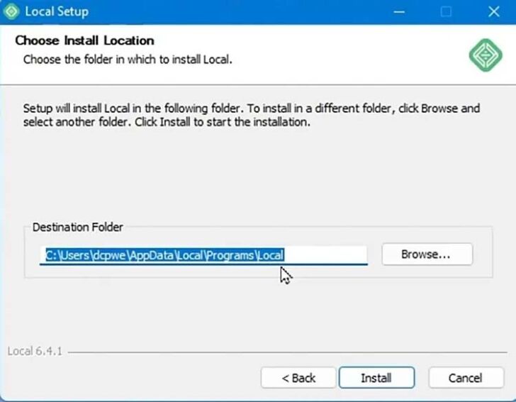This screenshot has width=516, height=402.
Task: Click the Local icon in the title bar
Action: [x=11, y=11]
